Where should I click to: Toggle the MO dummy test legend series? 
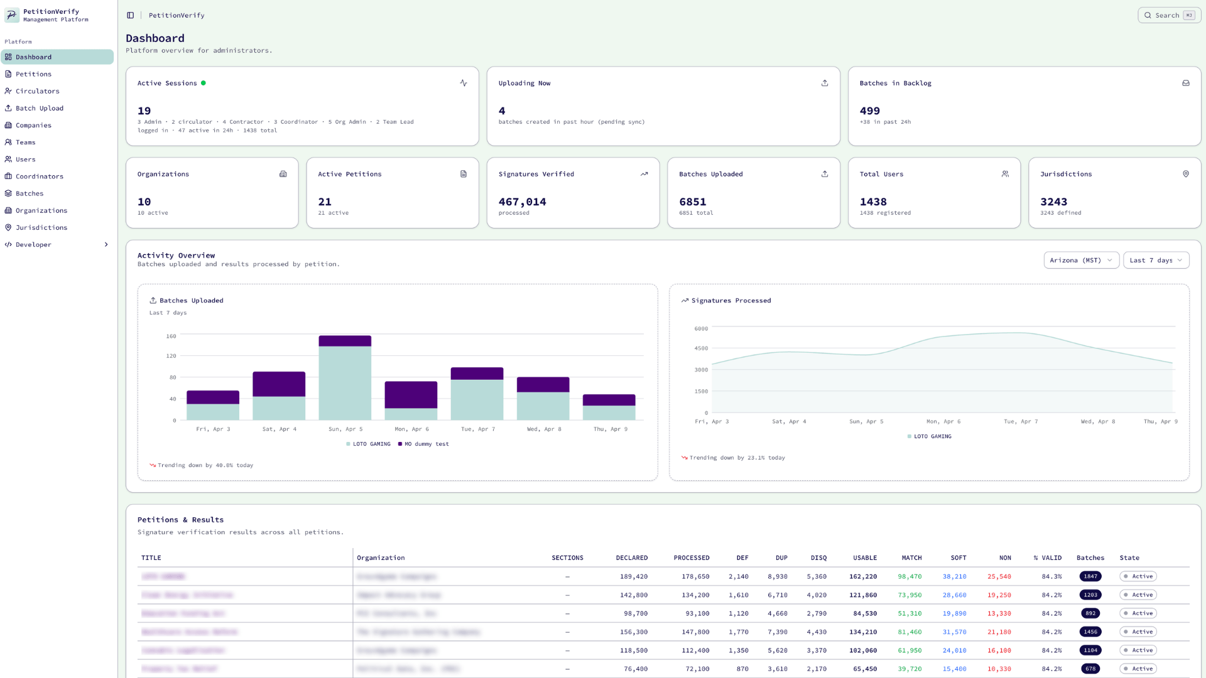[423, 444]
